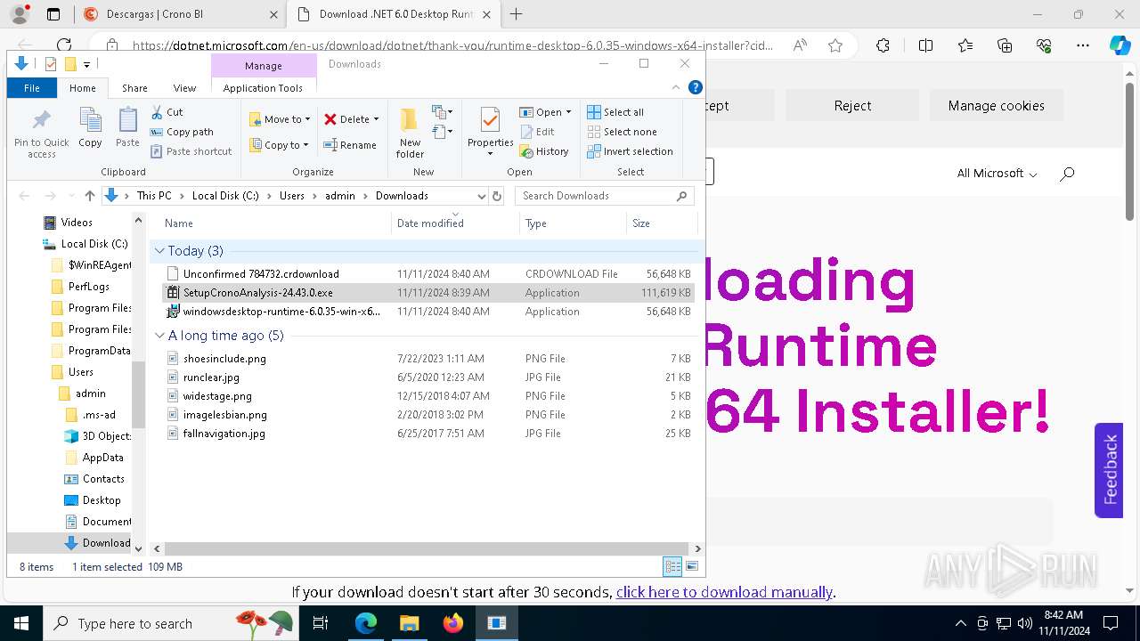
Task: Delete the selected file via ribbon
Action: click(346, 119)
